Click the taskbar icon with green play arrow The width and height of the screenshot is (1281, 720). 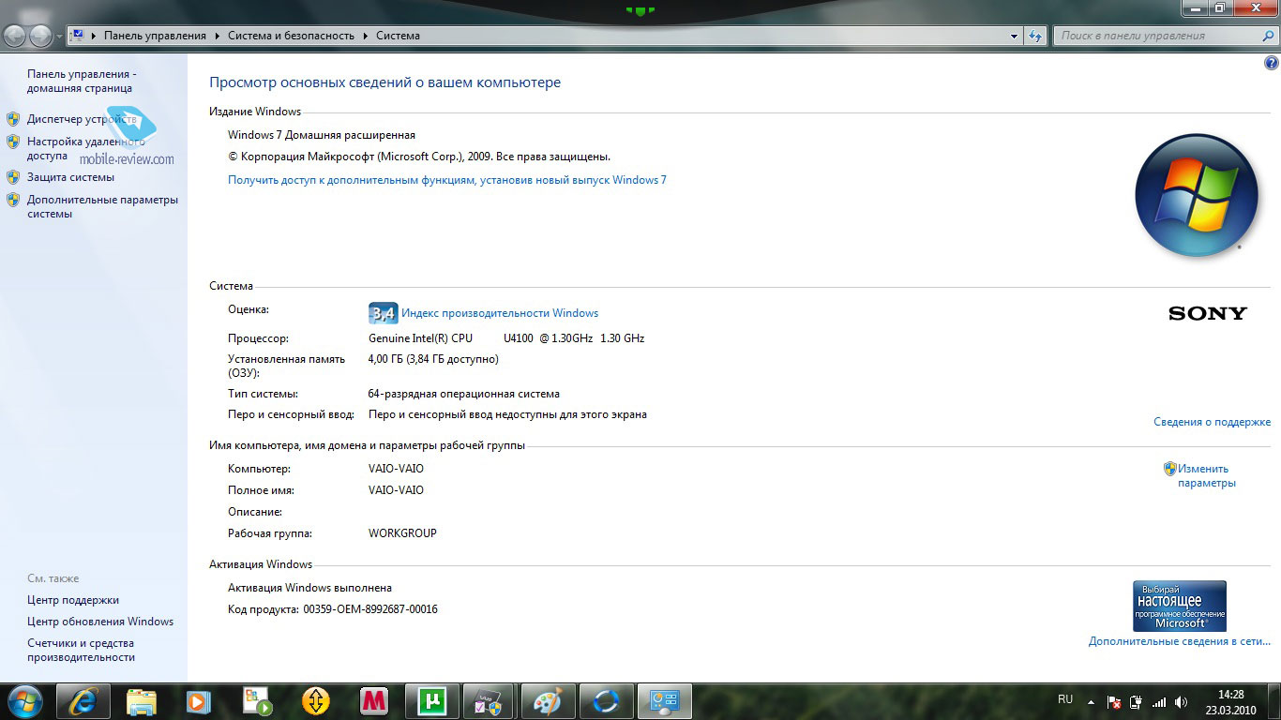pyautogui.click(x=258, y=701)
